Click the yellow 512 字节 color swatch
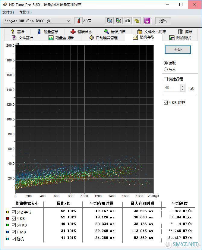The height and width of the screenshot is (250, 202). pyautogui.click(x=7, y=212)
